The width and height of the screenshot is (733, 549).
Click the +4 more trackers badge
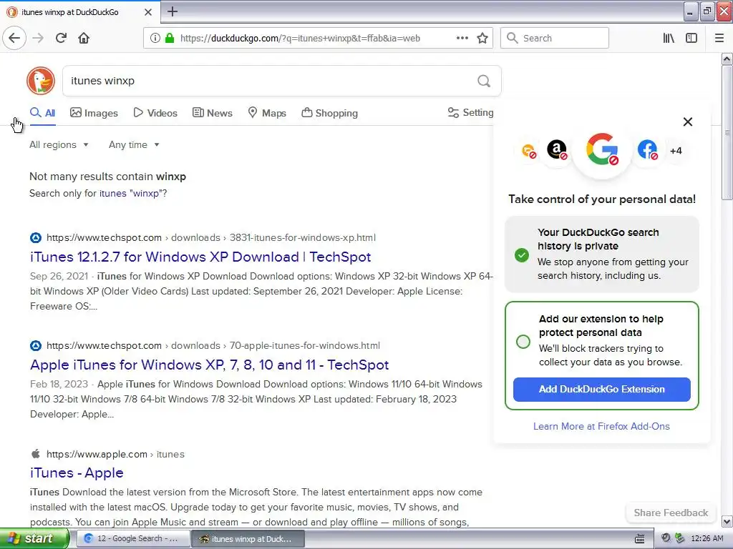[676, 150]
